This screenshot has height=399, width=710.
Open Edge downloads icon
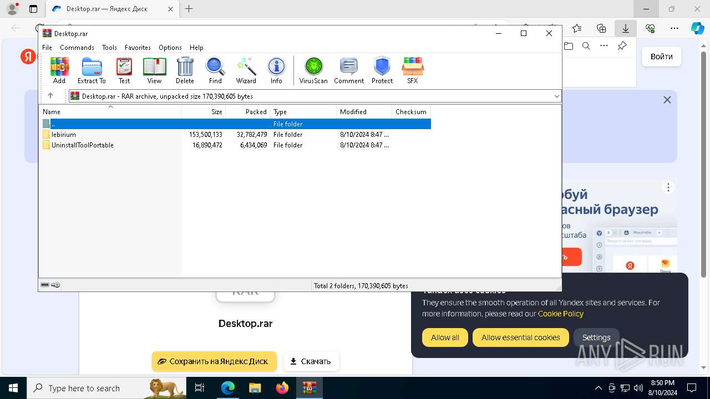pos(626,28)
